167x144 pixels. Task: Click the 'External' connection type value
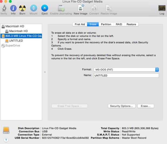(x=47, y=135)
